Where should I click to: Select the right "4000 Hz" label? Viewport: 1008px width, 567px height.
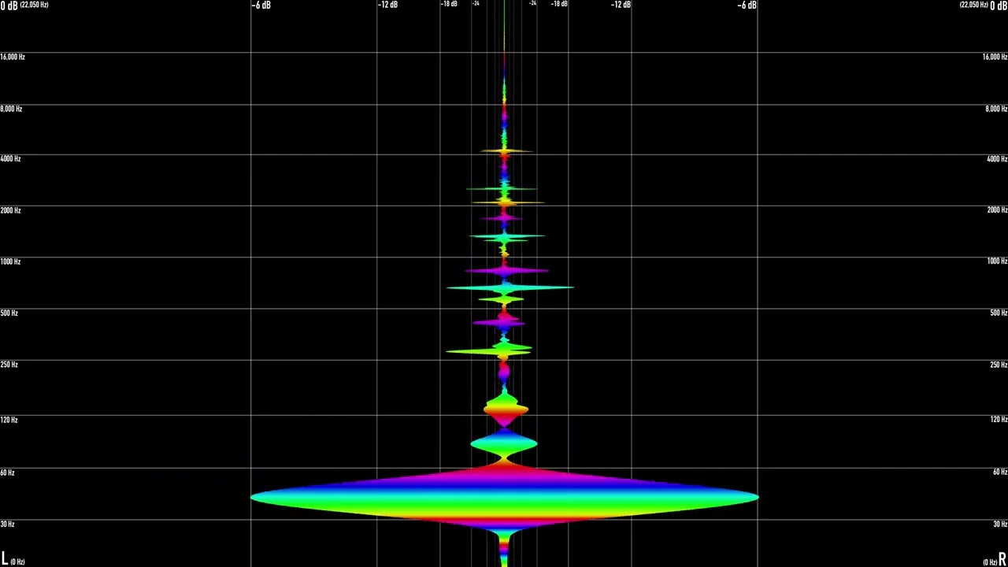(x=997, y=159)
